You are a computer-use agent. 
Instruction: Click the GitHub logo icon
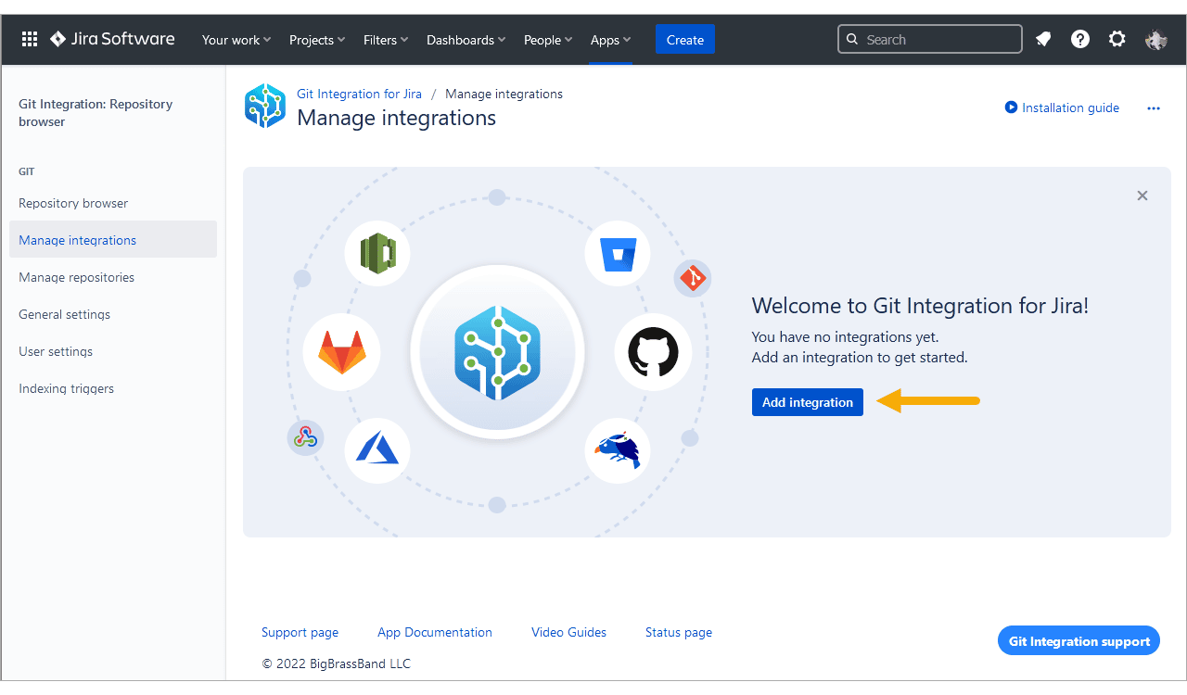tap(653, 352)
